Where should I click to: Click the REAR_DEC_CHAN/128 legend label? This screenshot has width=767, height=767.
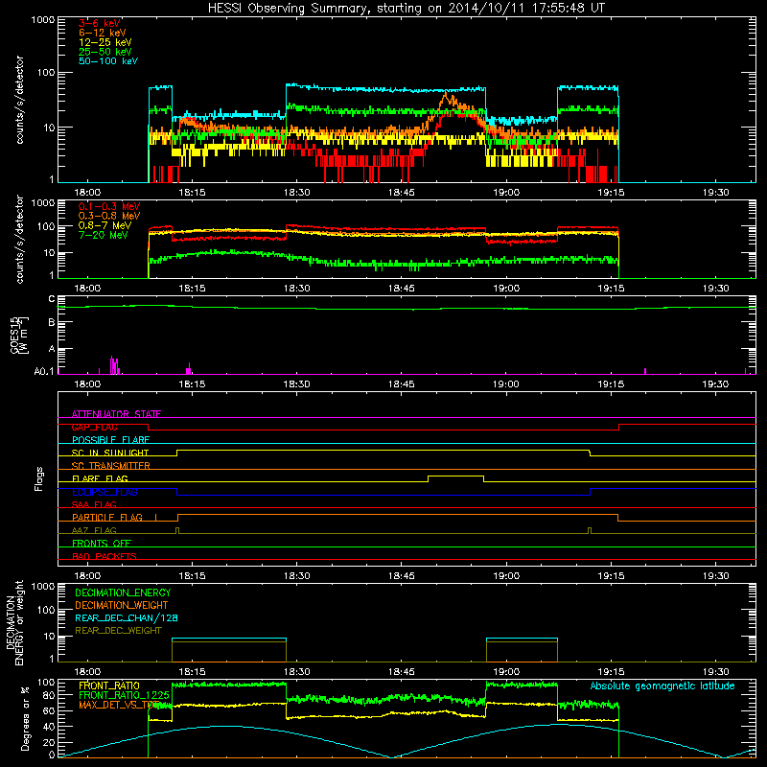(x=127, y=617)
